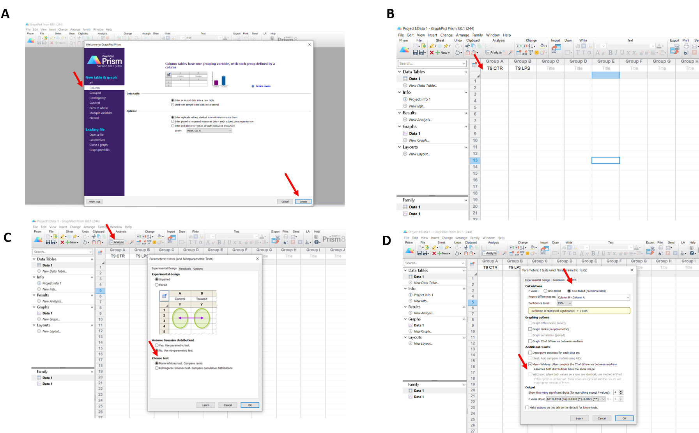Click the Import icon in panel C toolbar
The height and width of the screenshot is (433, 699).
click(171, 238)
